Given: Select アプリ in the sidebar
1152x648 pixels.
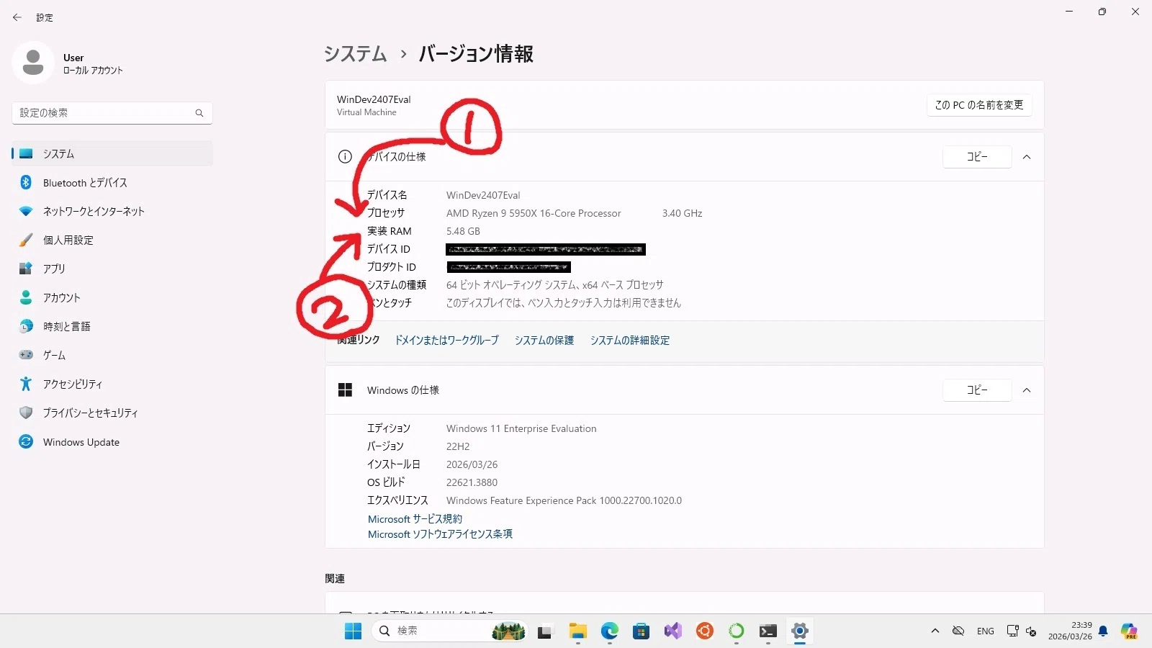Looking at the screenshot, I should tap(112, 269).
